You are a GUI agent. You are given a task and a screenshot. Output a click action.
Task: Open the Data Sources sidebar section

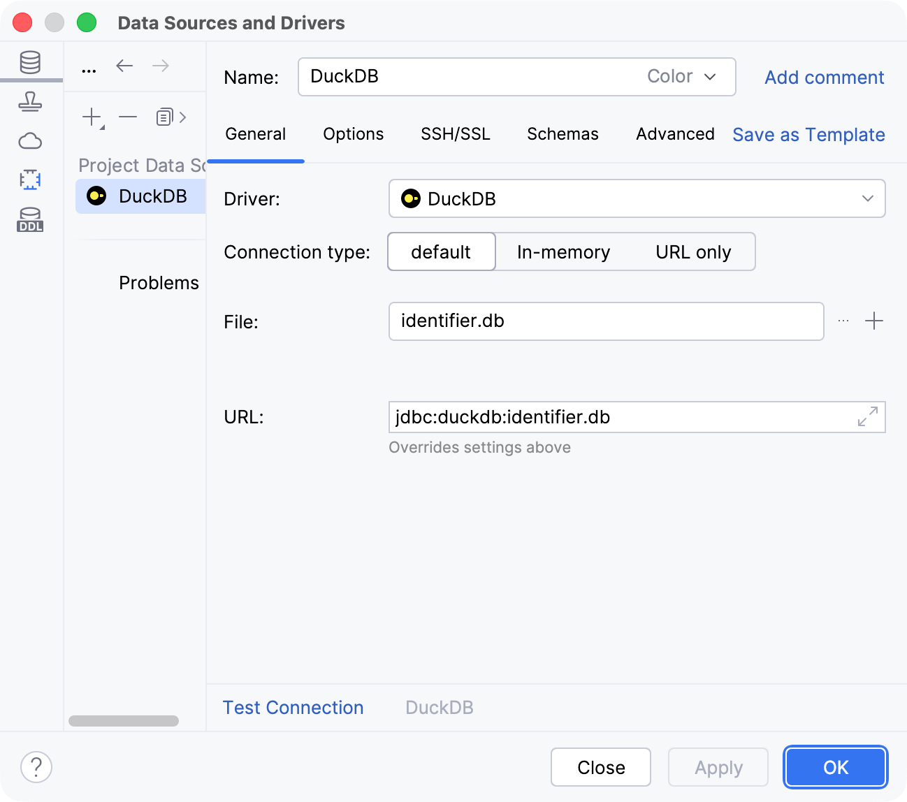(x=30, y=62)
